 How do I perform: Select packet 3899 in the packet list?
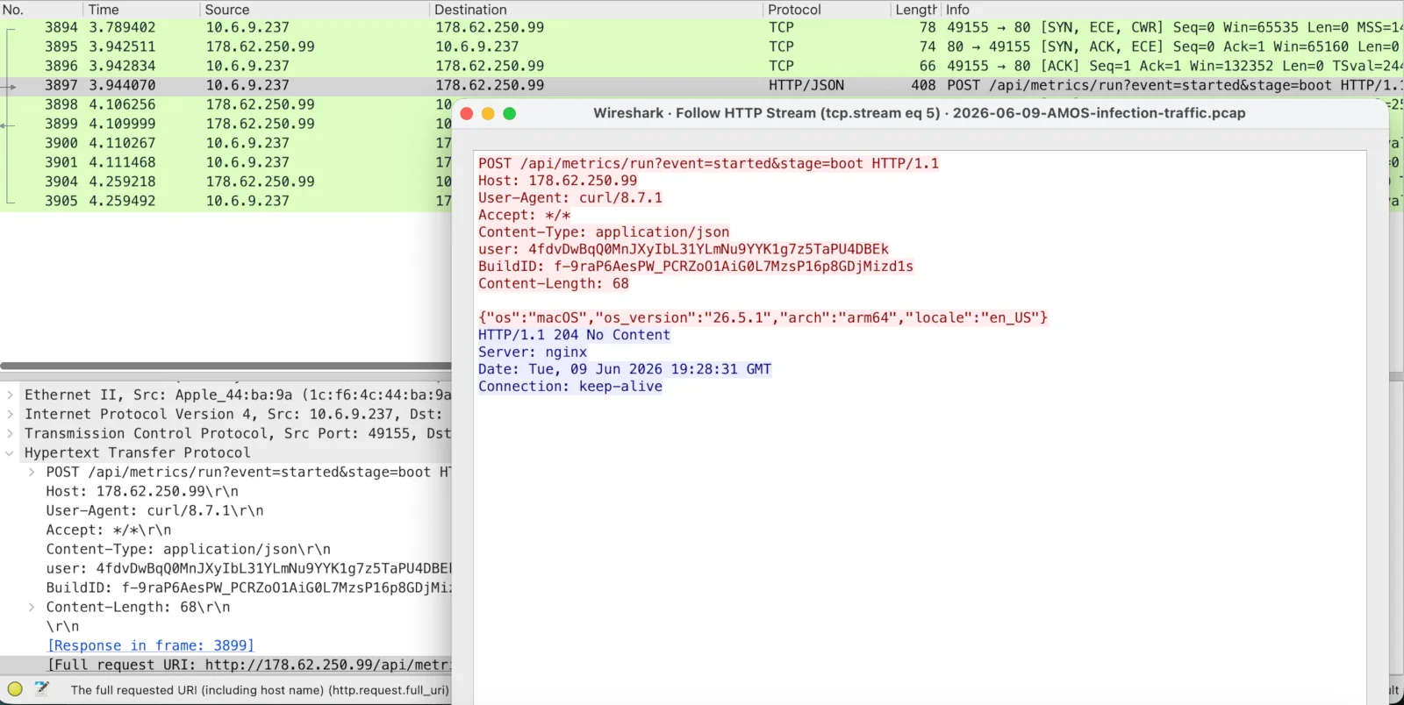226,124
